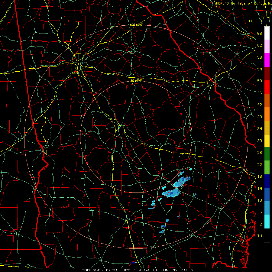Click the navy blue legend swatch

click(267, 181)
